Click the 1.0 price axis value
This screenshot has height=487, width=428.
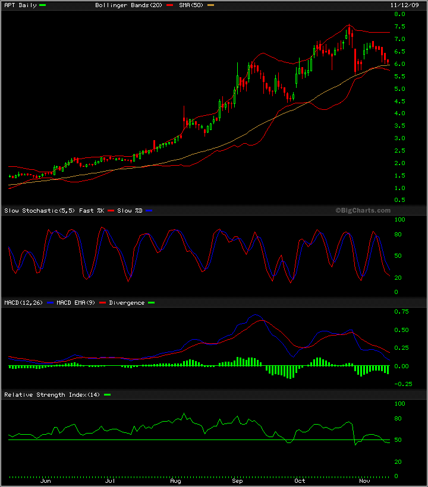point(399,188)
